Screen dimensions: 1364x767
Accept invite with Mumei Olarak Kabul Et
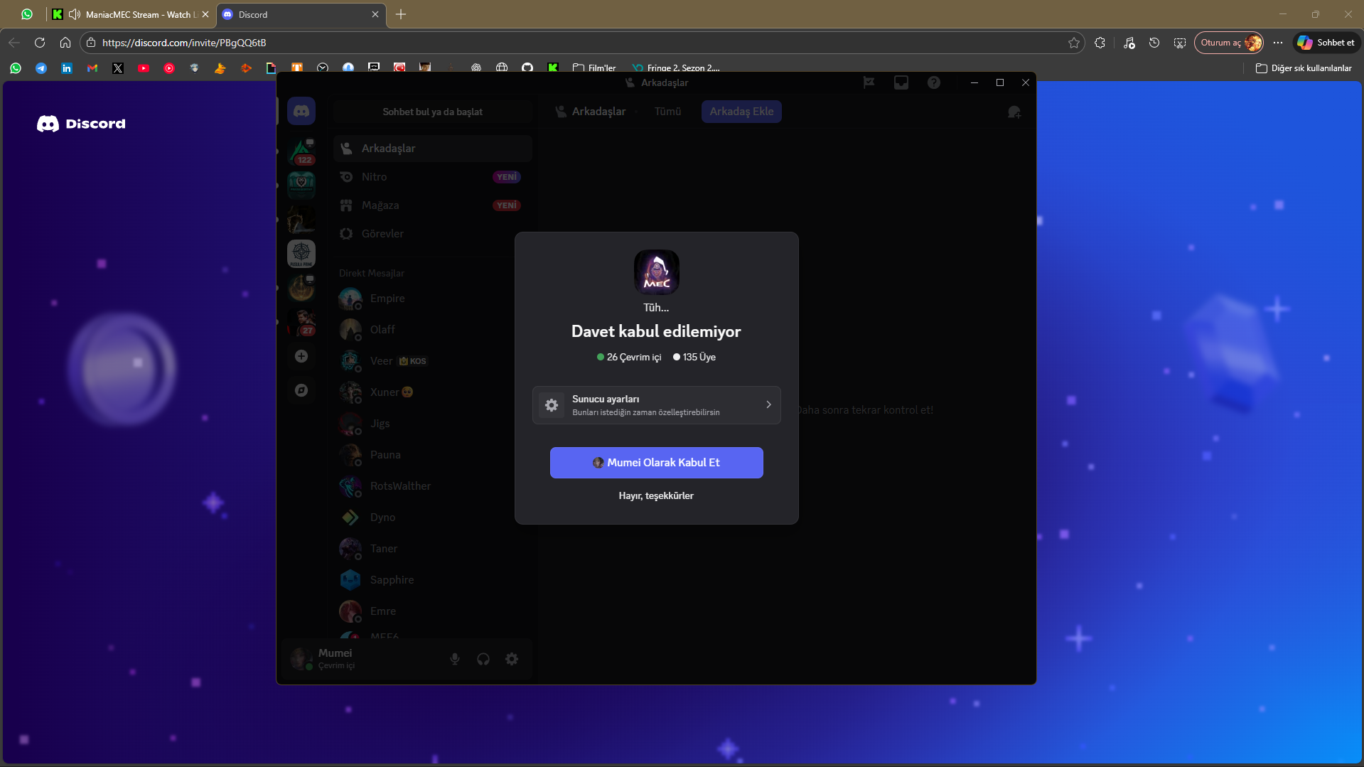pyautogui.click(x=656, y=463)
